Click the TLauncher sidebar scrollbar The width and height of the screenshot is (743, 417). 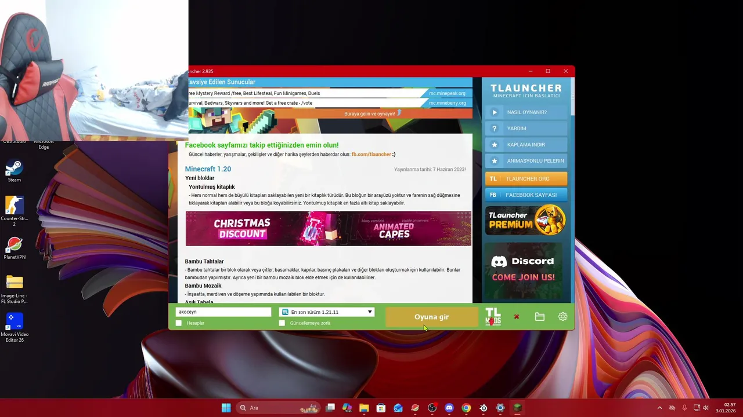[x=572, y=96]
